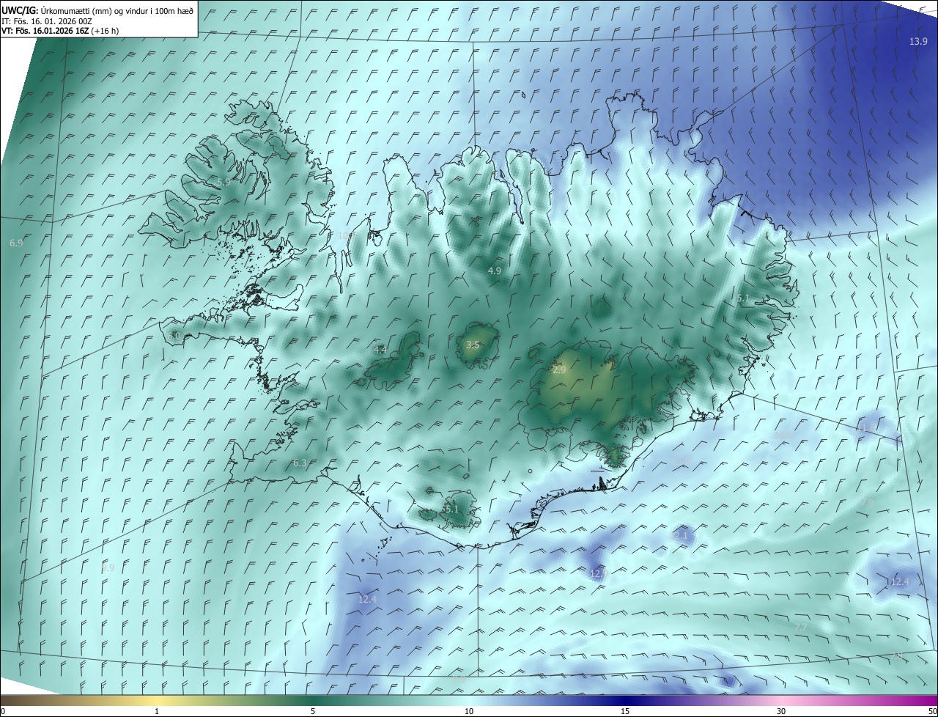Viewport: 938px width, 717px height.
Task: Click the VT: Fös. 16.01.2026 16Z line
Action: 60,31
